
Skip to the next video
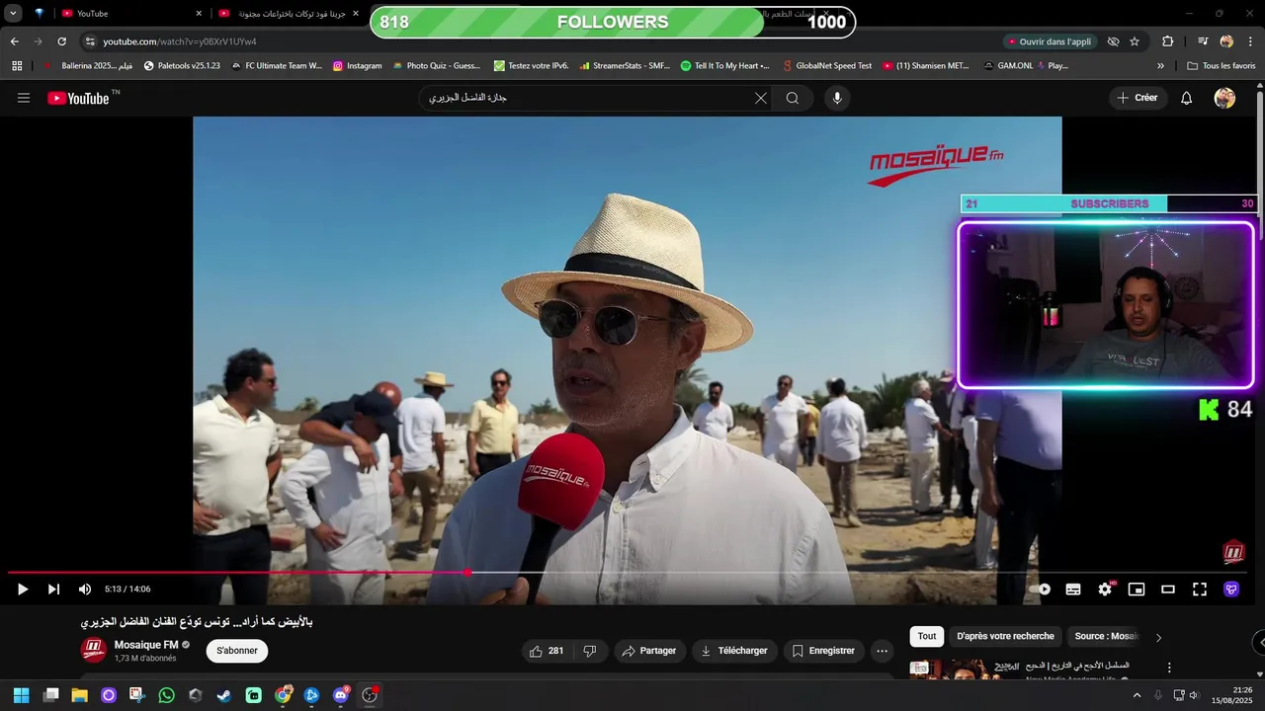point(53,590)
